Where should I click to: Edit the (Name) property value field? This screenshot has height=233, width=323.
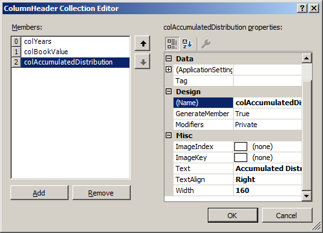[x=267, y=103]
